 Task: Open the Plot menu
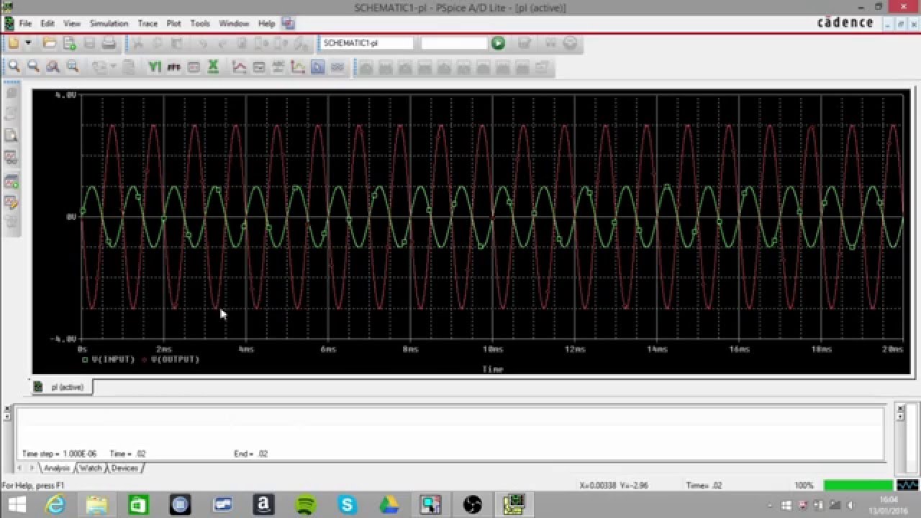[x=174, y=23]
